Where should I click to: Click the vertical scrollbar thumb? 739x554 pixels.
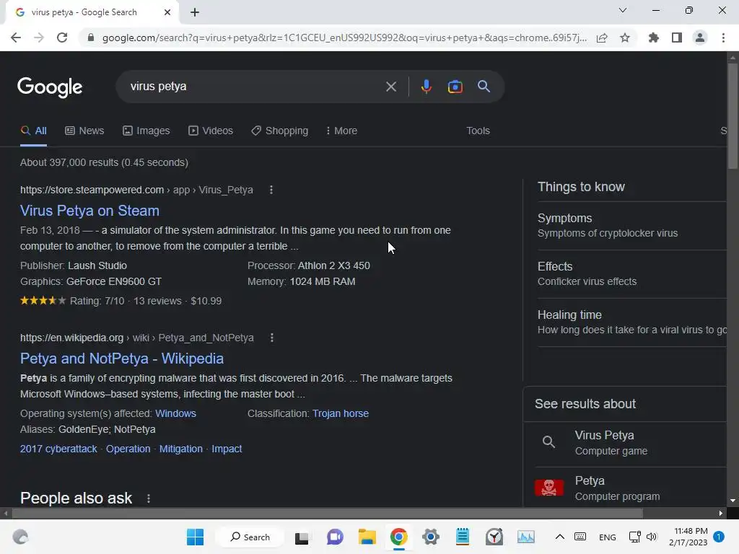[x=732, y=115]
